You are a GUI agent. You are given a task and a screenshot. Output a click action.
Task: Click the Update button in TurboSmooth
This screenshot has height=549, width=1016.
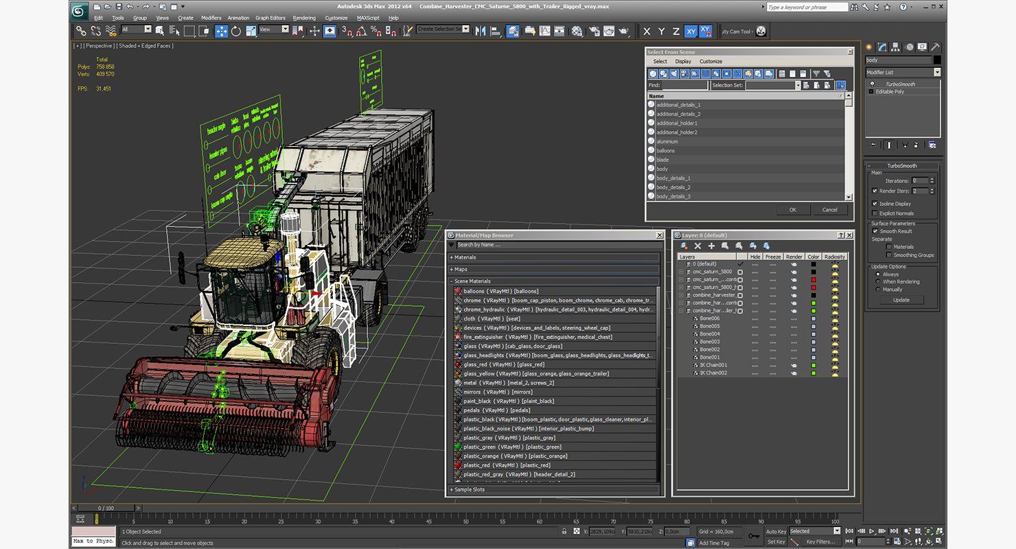pos(901,300)
